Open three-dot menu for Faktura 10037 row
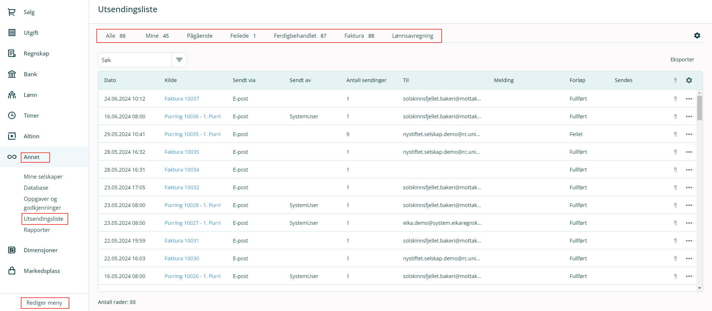Viewport: 712px width, 311px height. coord(689,99)
